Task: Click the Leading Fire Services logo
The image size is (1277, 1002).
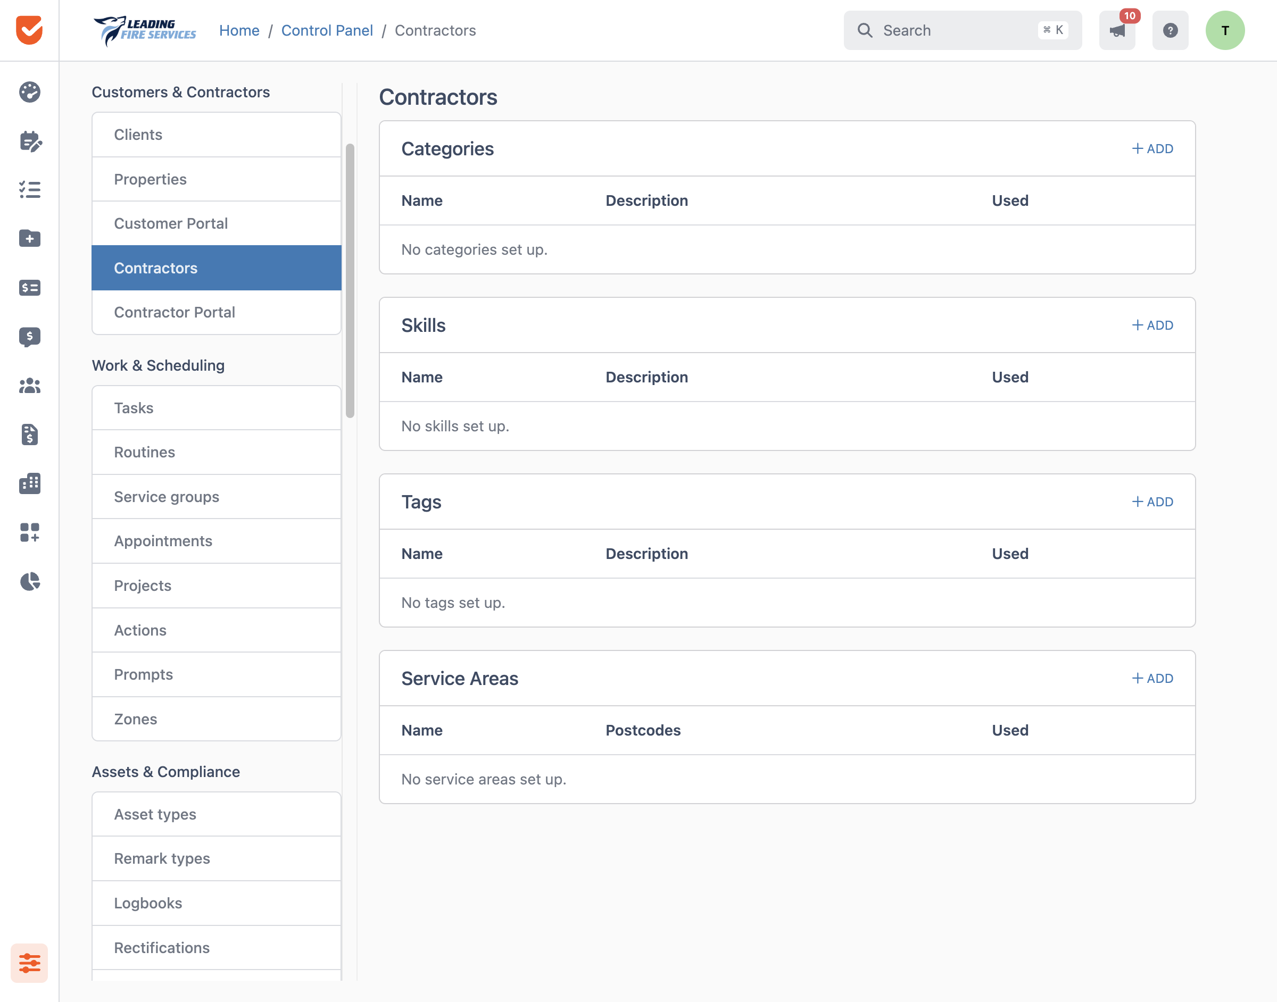Action: coord(145,30)
